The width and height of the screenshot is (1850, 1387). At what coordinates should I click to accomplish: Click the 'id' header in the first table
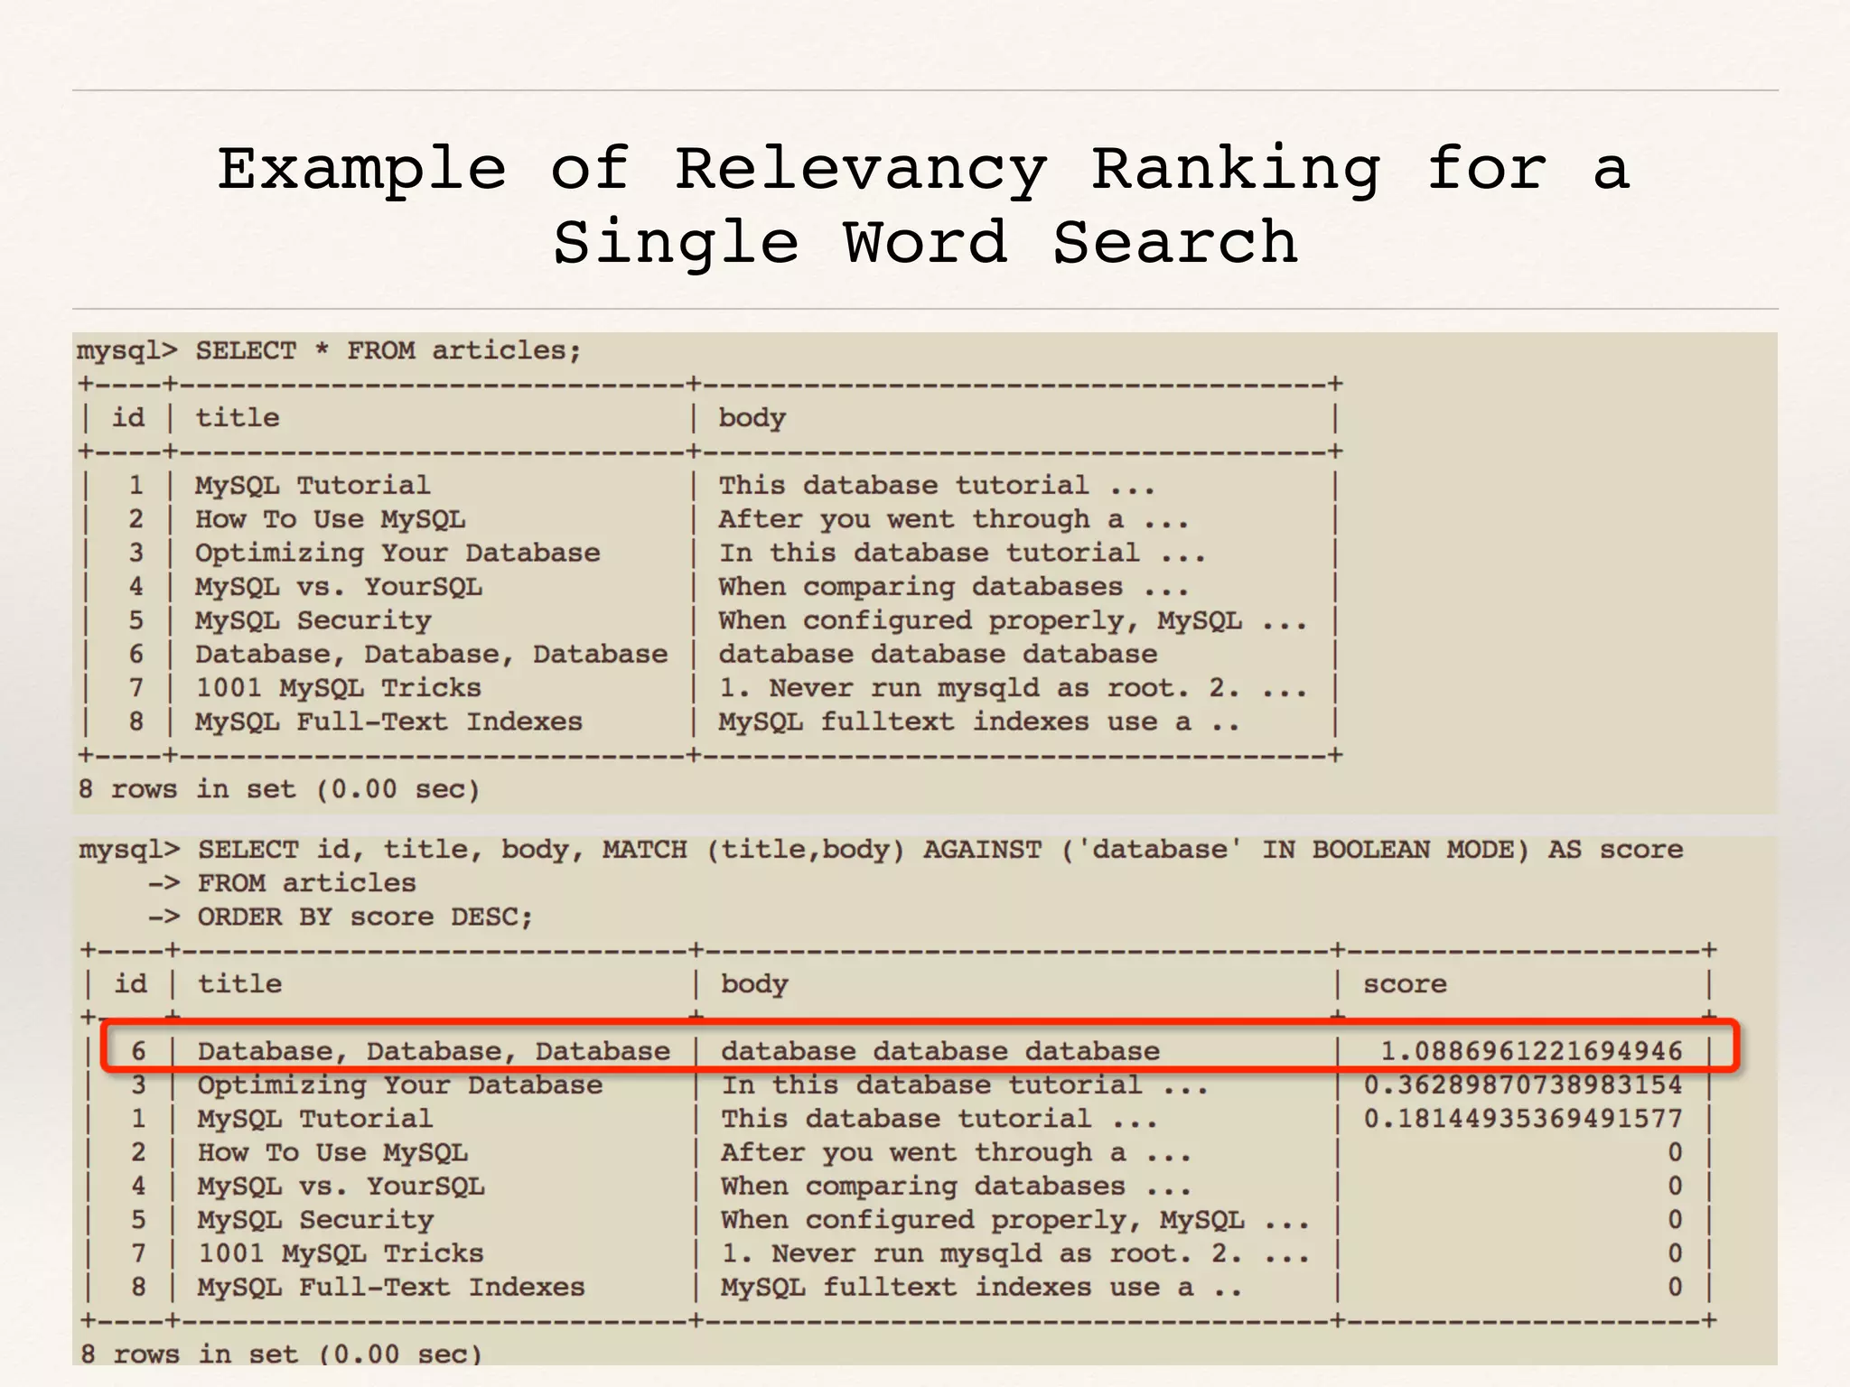(x=128, y=417)
